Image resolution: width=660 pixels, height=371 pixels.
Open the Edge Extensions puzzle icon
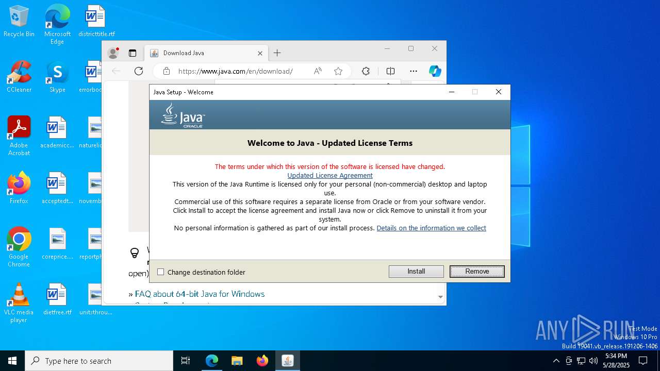point(366,71)
